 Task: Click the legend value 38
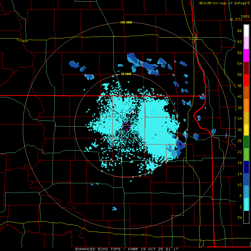240,108
